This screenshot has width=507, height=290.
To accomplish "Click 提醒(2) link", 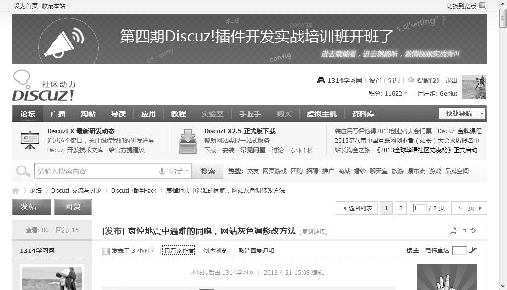I will [427, 81].
